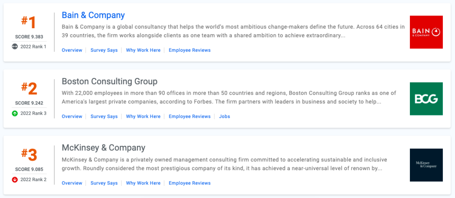Viewport: 455px width, 198px height.
Task: Open Overview for Bain & Company
Action: [x=72, y=50]
